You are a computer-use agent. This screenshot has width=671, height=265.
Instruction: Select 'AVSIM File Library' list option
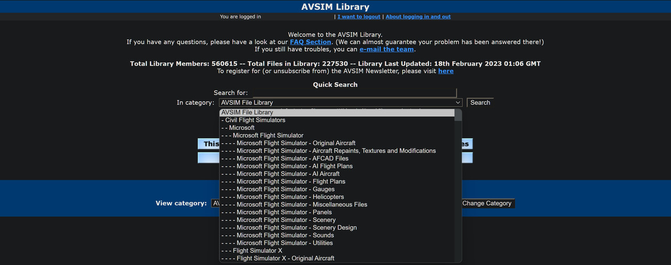point(337,112)
